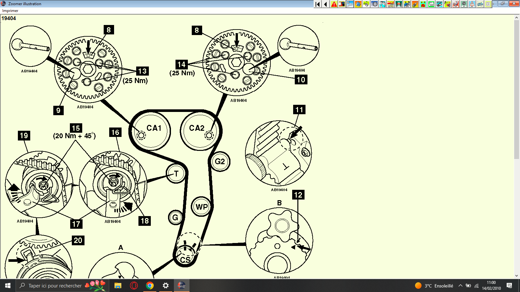
Task: Open the interlocking gears icon
Action: [383, 4]
